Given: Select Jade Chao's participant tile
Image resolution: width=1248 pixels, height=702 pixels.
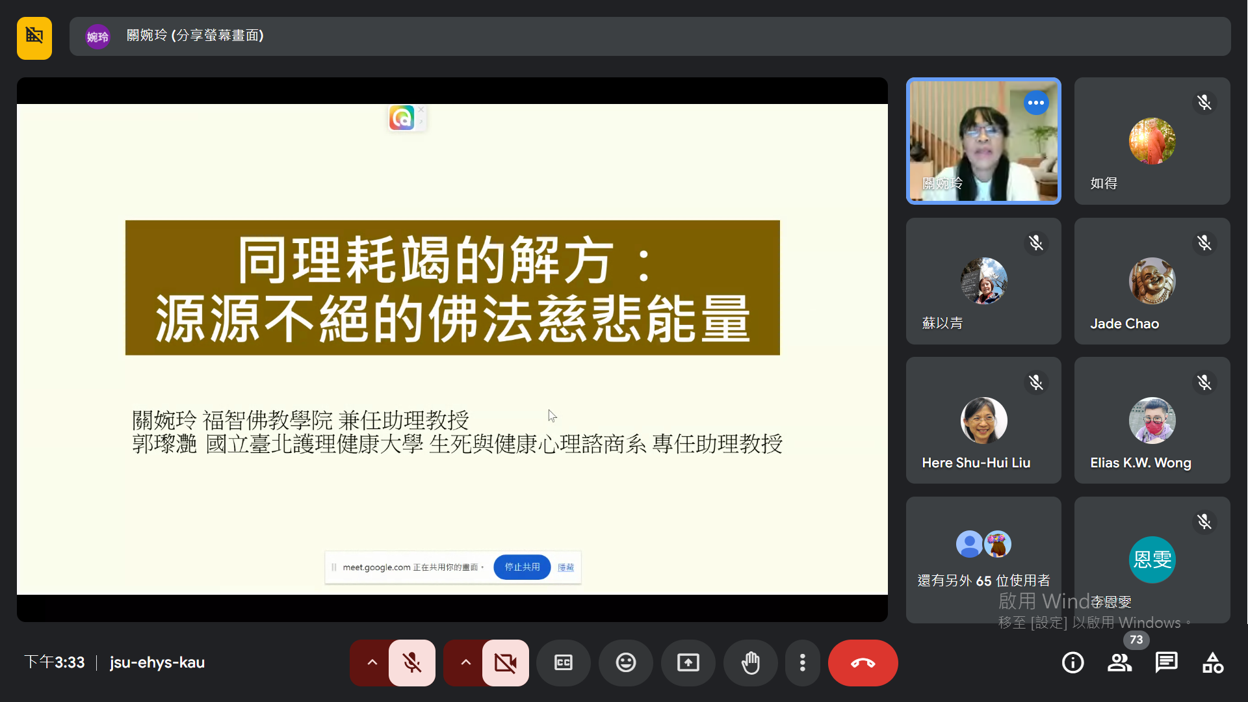Looking at the screenshot, I should coord(1151,281).
